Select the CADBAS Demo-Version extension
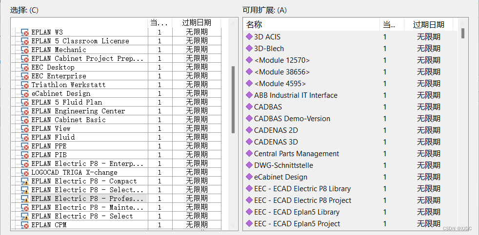This screenshot has height=235, width=479. pos(292,119)
